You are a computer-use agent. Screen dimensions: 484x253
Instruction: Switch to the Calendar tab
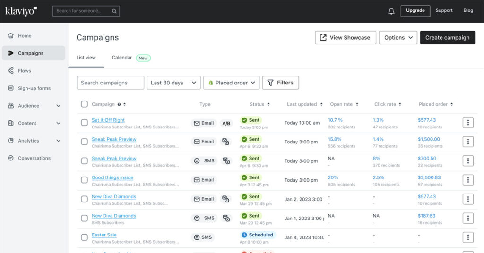tap(122, 58)
